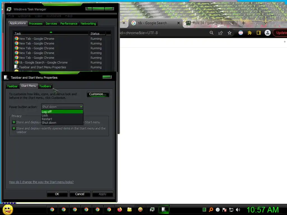Image resolution: width=287 pixels, height=215 pixels.
Task: Toggle 'Store and display recently opened items' checkbox
Action: [x=14, y=128]
